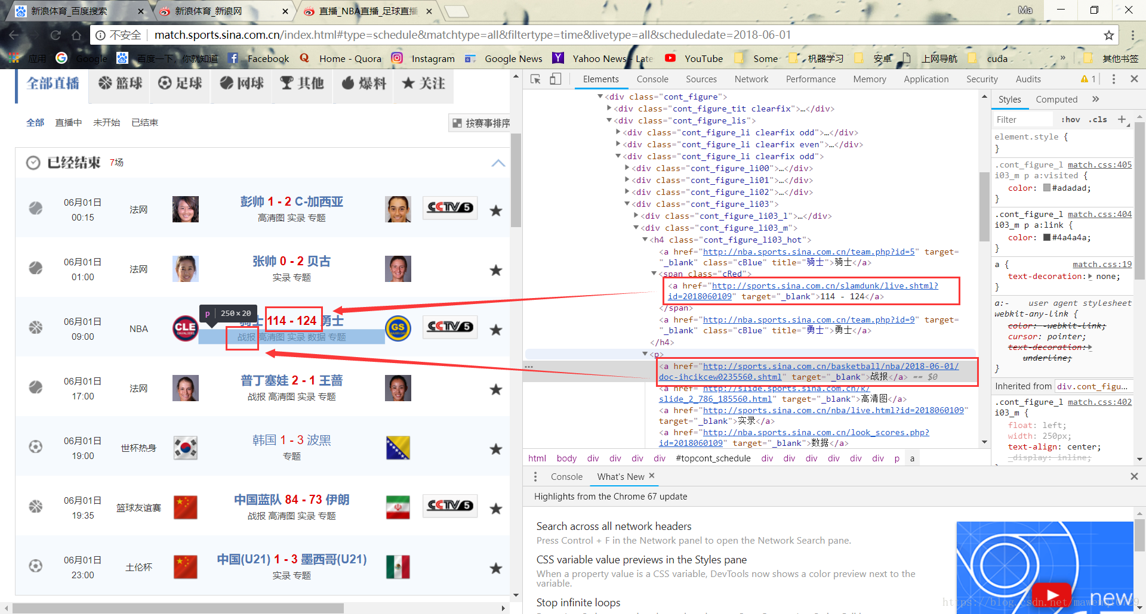Star the NBA 114 - 124 match
The width and height of the screenshot is (1146, 614).
(x=495, y=330)
